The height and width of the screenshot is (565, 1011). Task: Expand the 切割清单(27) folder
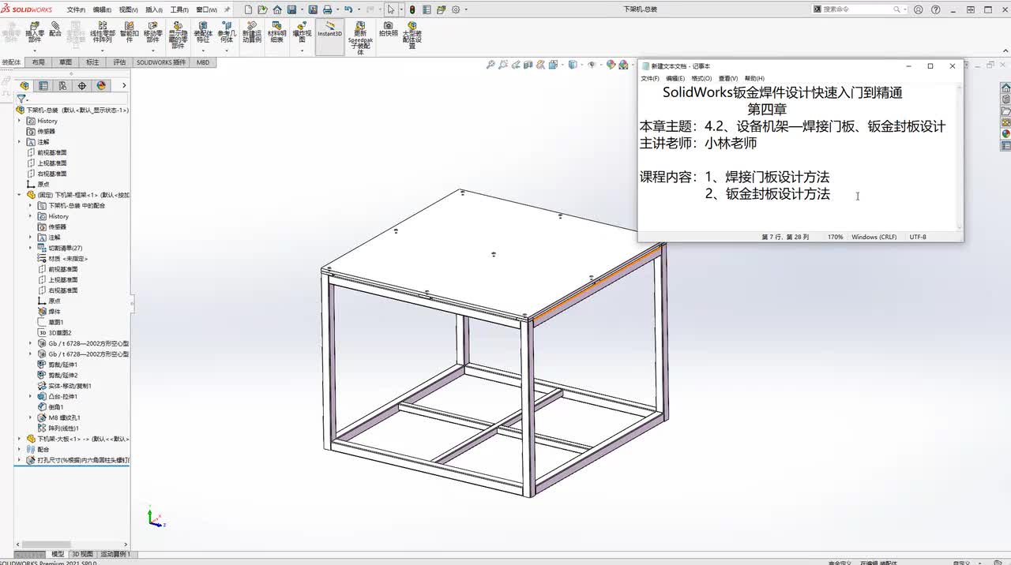(31, 248)
